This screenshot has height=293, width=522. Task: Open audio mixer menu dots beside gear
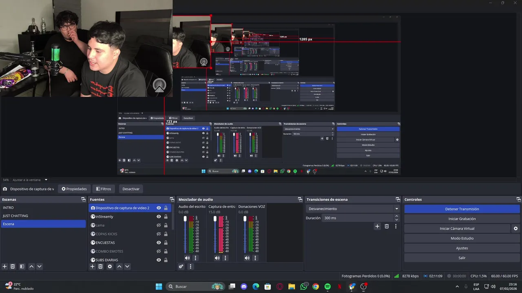(190, 267)
